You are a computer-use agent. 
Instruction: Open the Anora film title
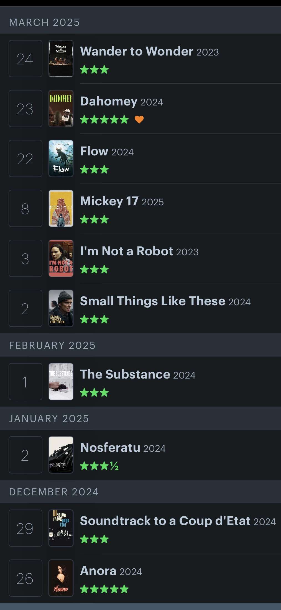(98, 571)
